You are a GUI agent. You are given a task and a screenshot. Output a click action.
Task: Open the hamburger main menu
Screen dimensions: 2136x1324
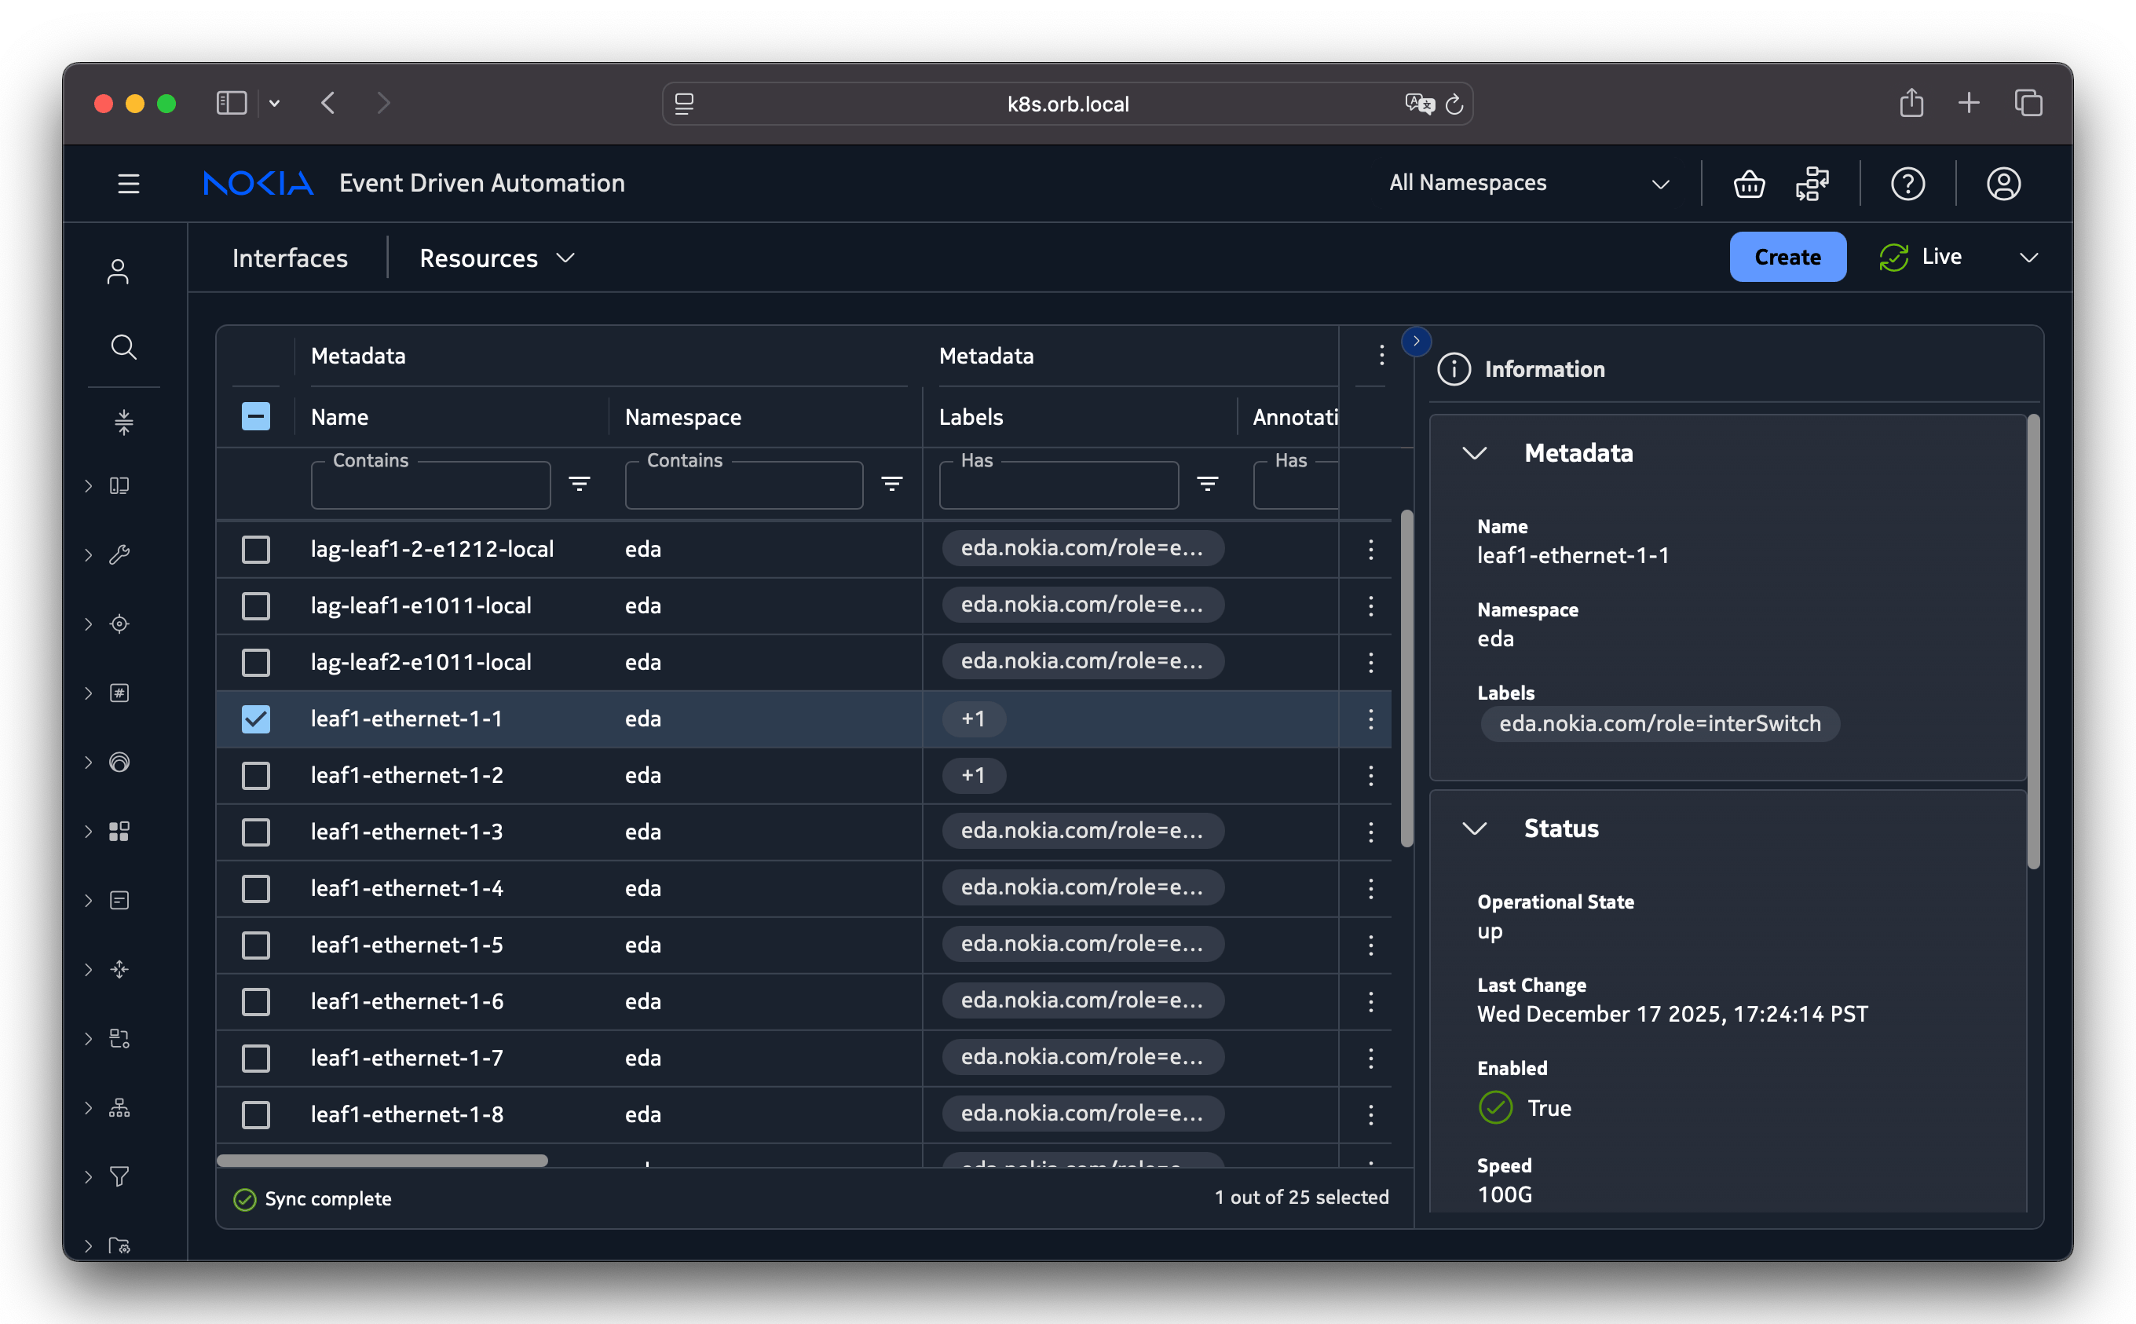point(129,184)
